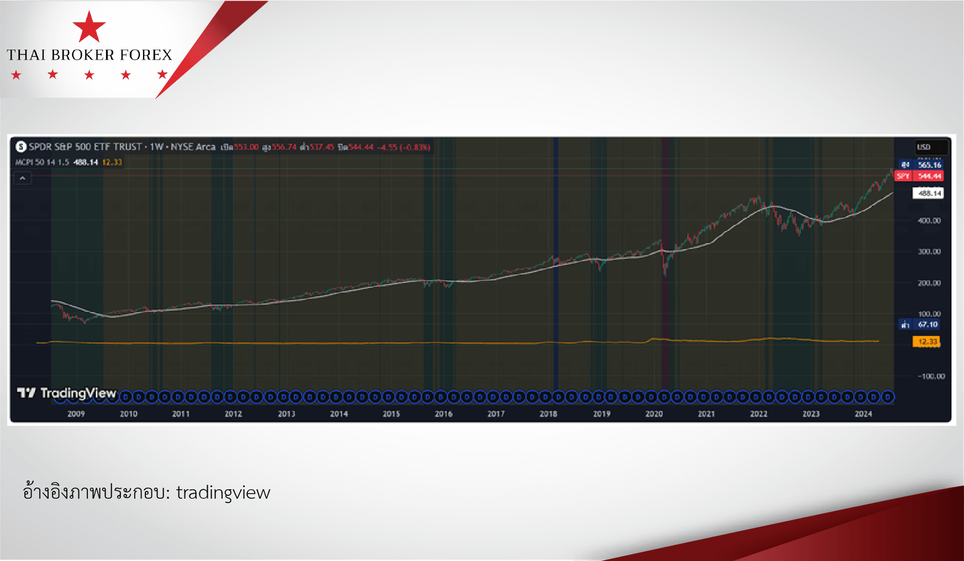Viewport: 964px width, 561px height.
Task: Collapse the indicator legend with the chevron arrow
Action: coord(23,178)
